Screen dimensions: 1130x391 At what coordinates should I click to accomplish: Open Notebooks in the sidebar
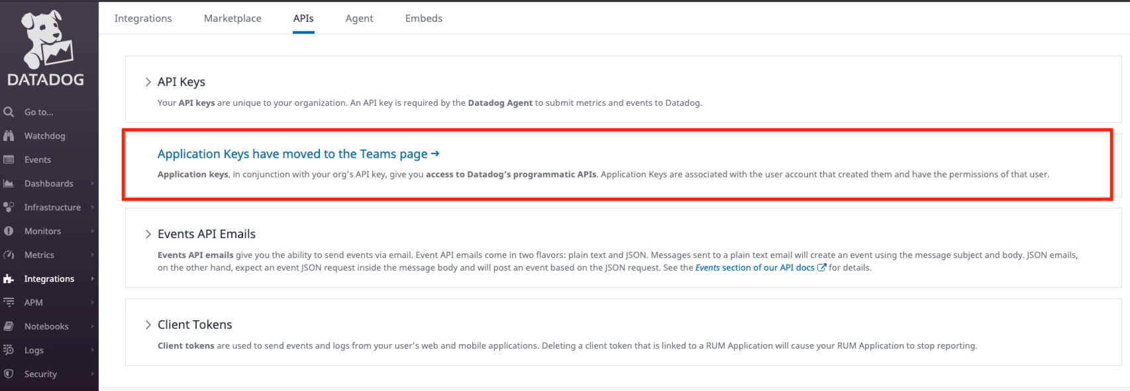[x=46, y=326]
